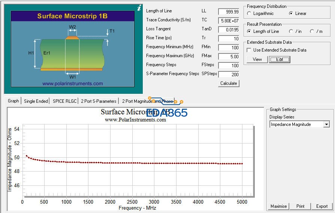Click first data point of impedance curve
This screenshot has width=335, height=213.
tap(27, 156)
